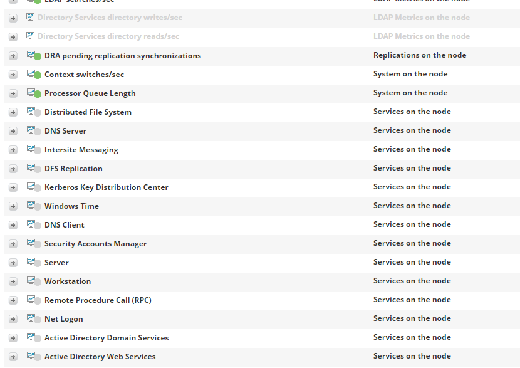The image size is (520, 368).
Task: Click the monitor icon for Workstation
Action: [34, 281]
